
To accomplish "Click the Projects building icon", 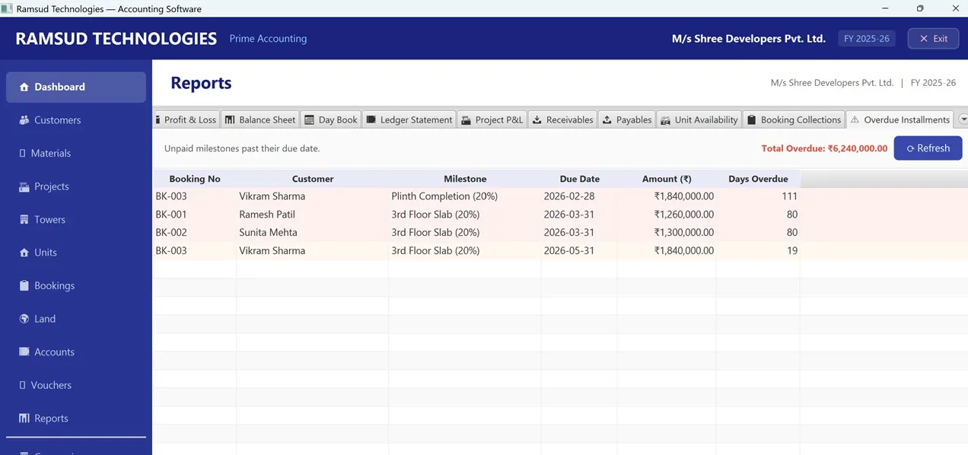I will (x=24, y=186).
